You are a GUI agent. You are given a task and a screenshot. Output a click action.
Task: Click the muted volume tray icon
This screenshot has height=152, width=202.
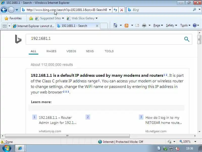click(x=177, y=148)
